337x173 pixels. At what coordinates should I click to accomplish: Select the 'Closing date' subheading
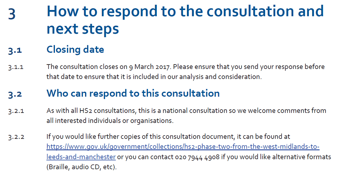tap(75, 50)
